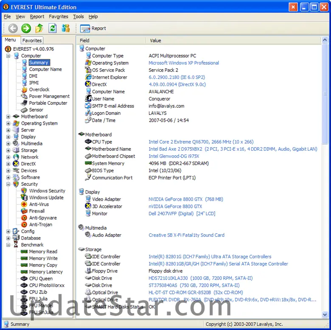The width and height of the screenshot is (331, 330).
Task: Select the Power Management icon item
Action: [24, 96]
